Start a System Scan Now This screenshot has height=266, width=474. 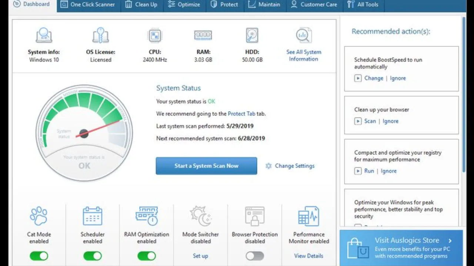click(x=206, y=166)
